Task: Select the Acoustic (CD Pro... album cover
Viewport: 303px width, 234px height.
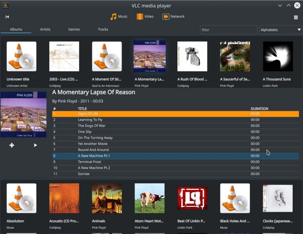Action: point(64,198)
